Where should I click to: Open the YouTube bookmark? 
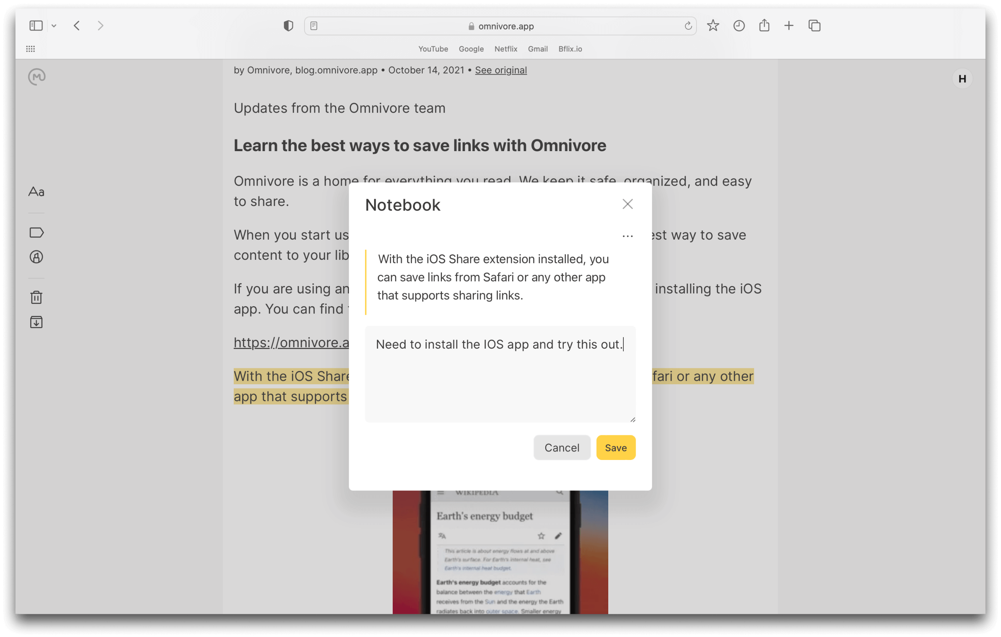[433, 49]
